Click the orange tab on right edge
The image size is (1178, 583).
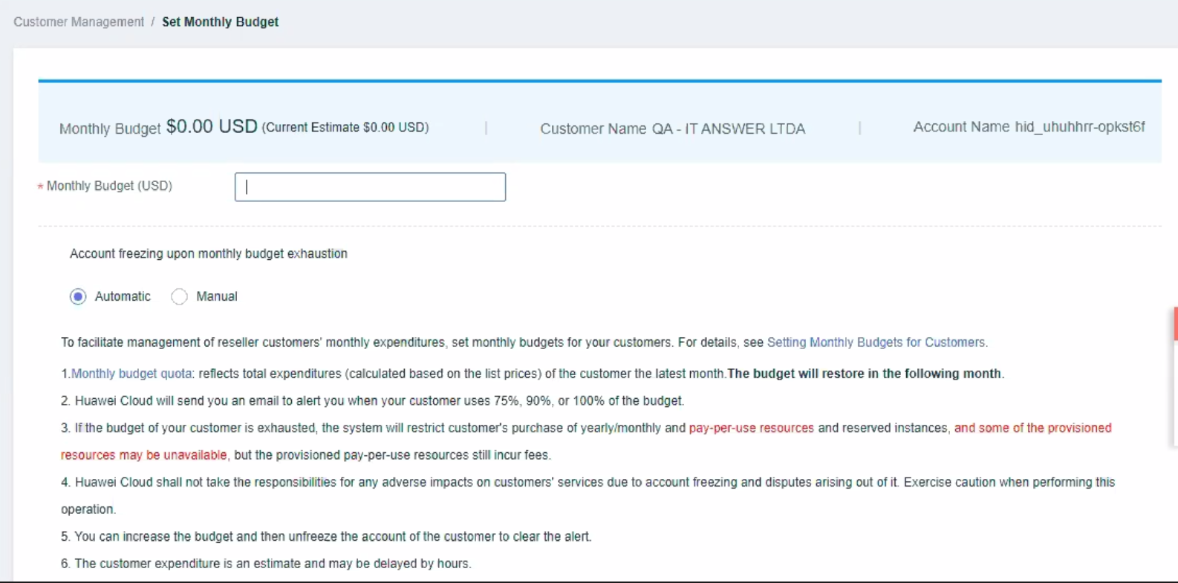1175,324
